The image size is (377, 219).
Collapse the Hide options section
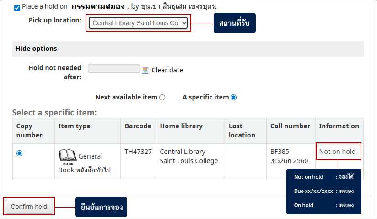(x=36, y=49)
